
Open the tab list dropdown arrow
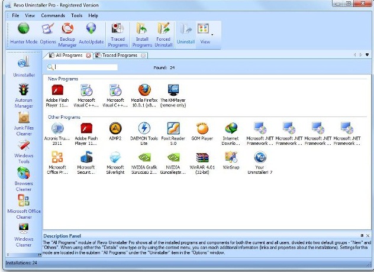tap(367, 55)
